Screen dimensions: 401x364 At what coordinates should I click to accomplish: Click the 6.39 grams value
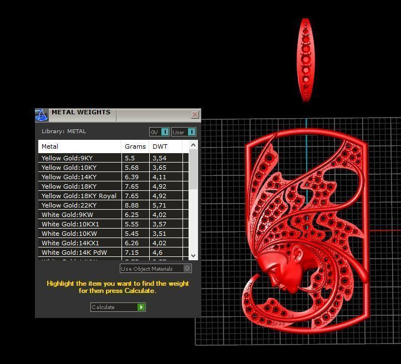(131, 177)
